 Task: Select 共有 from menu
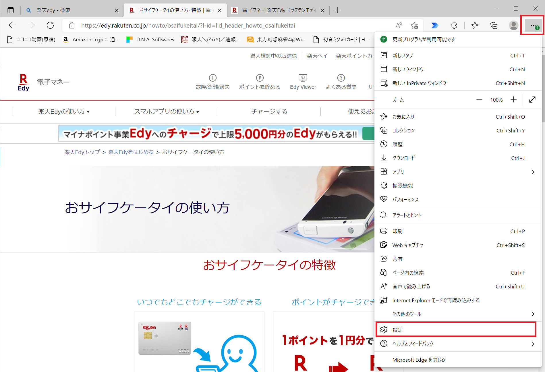(458, 259)
